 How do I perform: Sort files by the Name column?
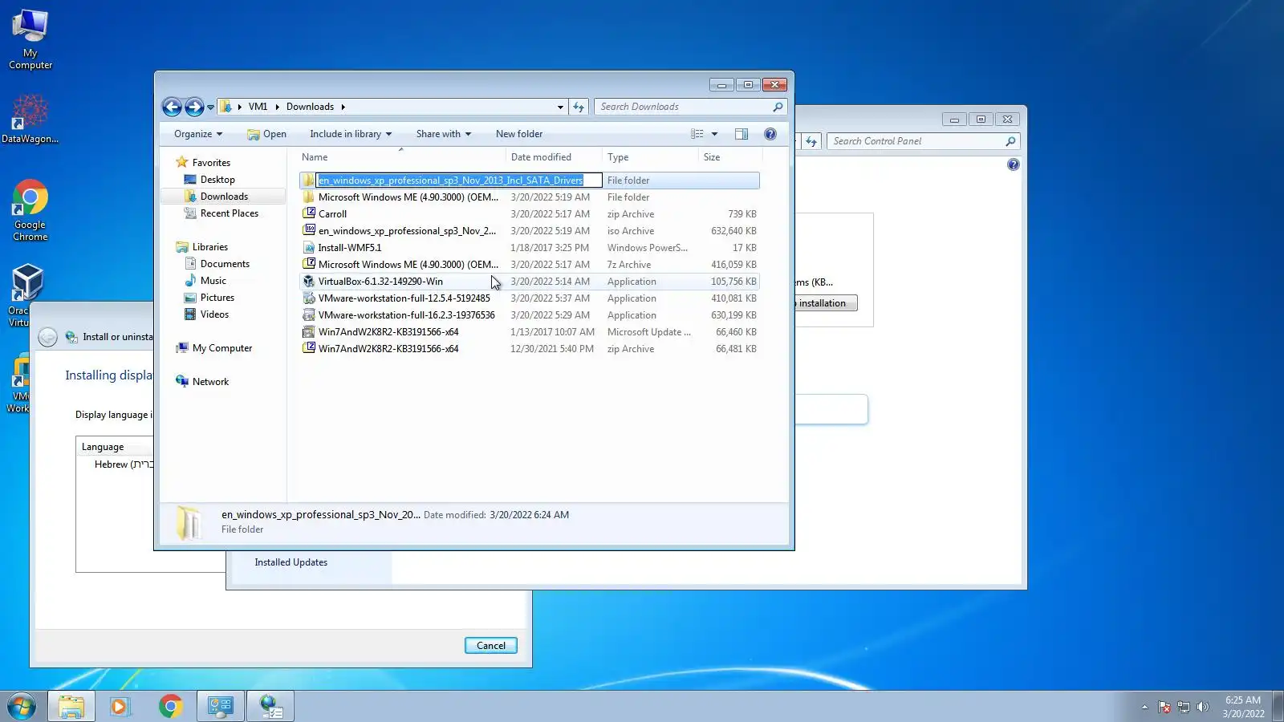click(x=401, y=157)
